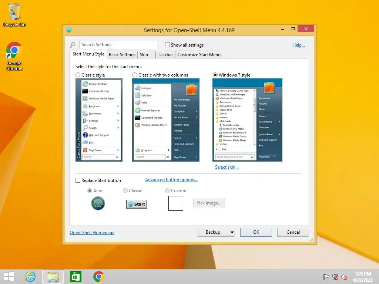Open the Skin tab
Image resolution: width=379 pixels, height=284 pixels.
(146, 55)
